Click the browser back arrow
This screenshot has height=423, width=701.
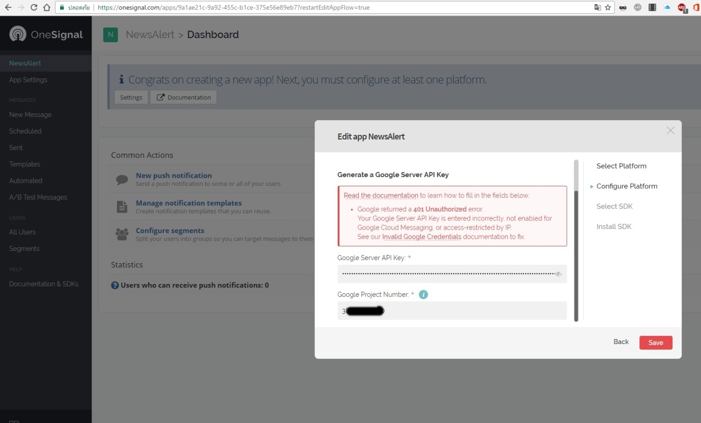click(x=8, y=8)
